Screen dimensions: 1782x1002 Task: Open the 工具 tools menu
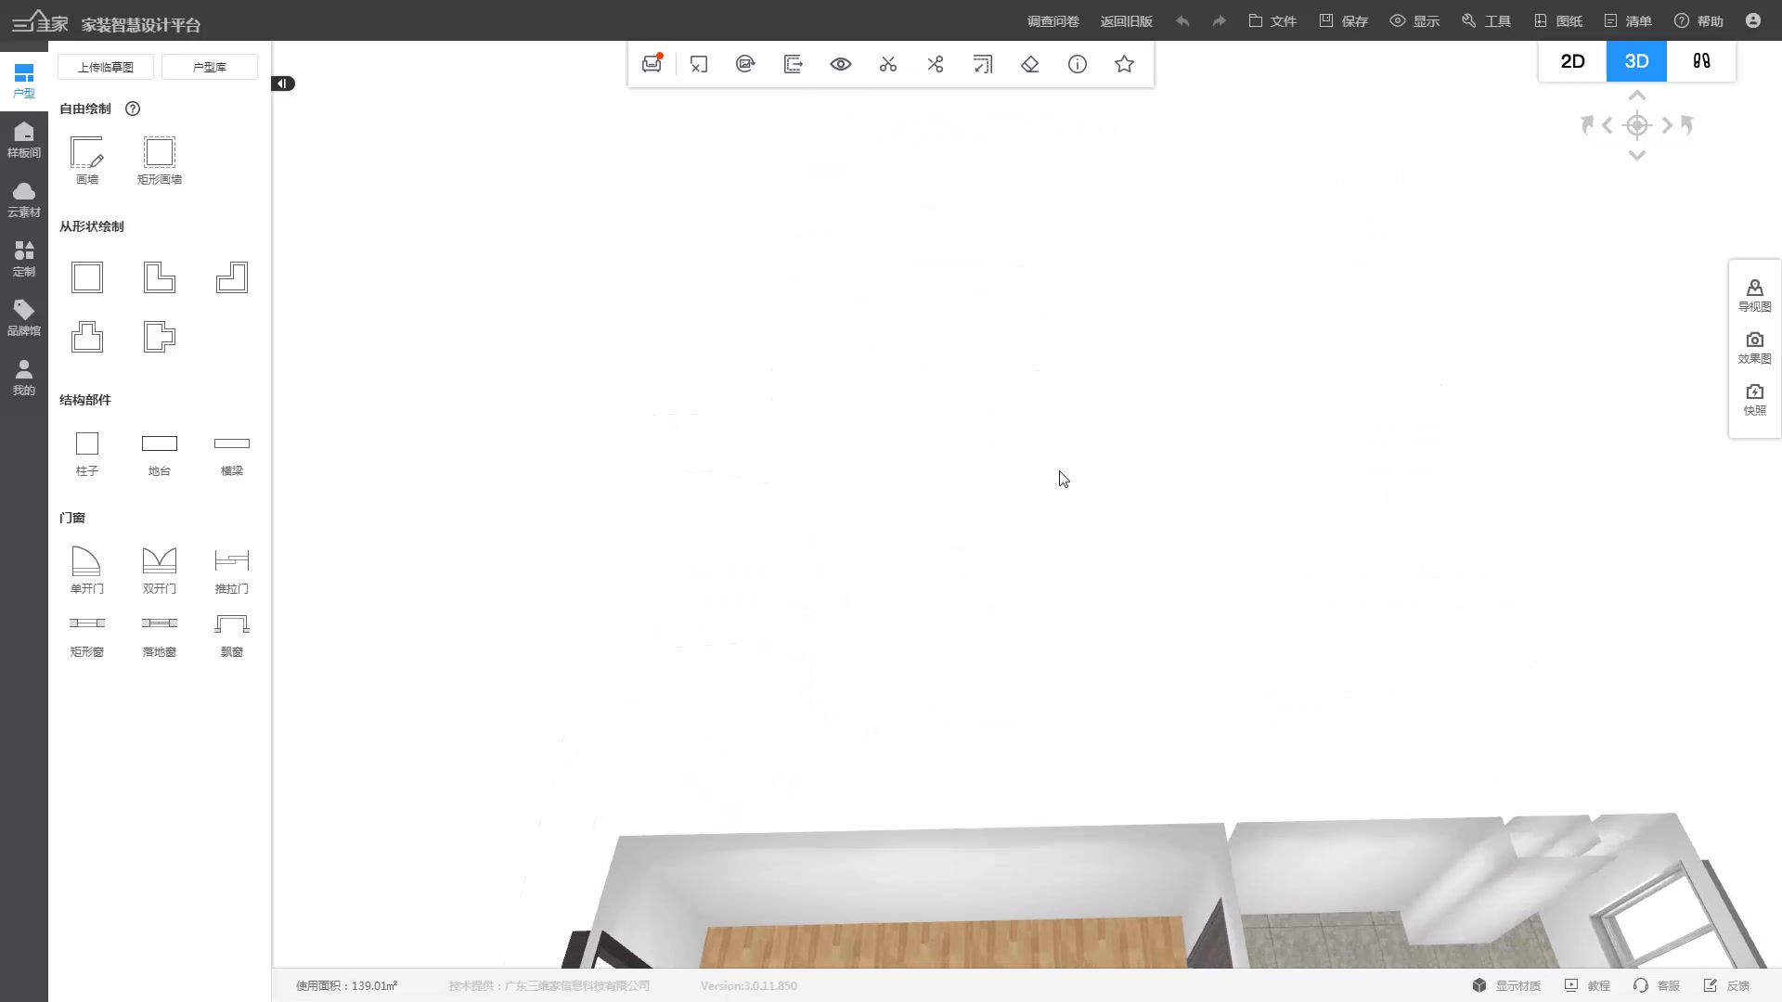(x=1486, y=20)
